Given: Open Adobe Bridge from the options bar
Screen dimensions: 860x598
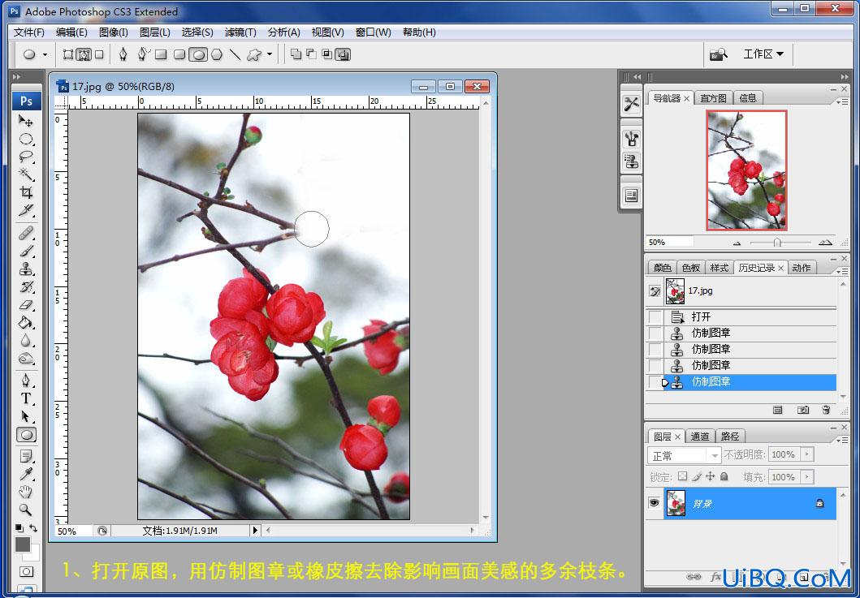Looking at the screenshot, I should pos(718,54).
